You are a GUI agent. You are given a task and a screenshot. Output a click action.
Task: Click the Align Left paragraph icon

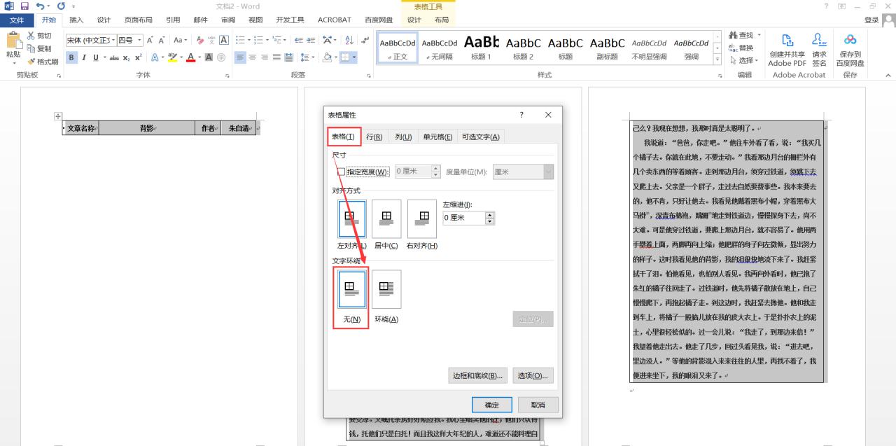240,57
